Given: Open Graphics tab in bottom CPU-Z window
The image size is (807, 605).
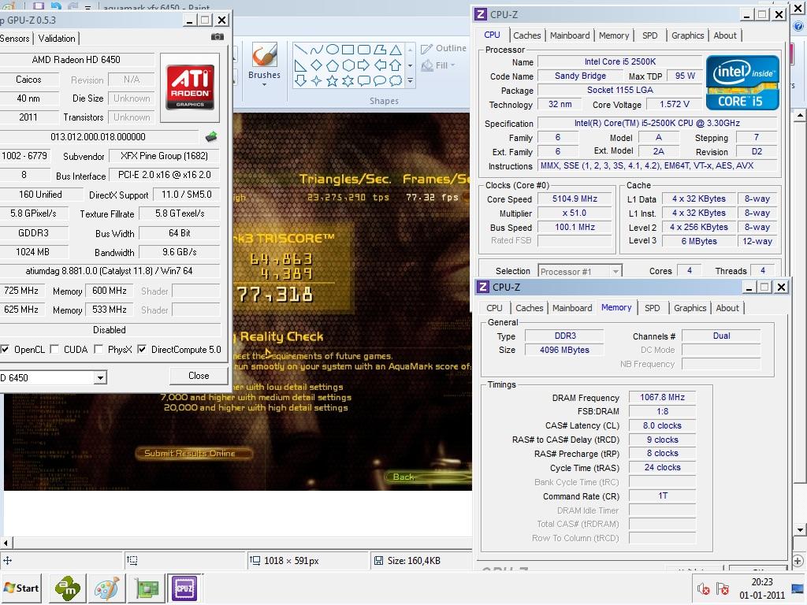Looking at the screenshot, I should [690, 308].
